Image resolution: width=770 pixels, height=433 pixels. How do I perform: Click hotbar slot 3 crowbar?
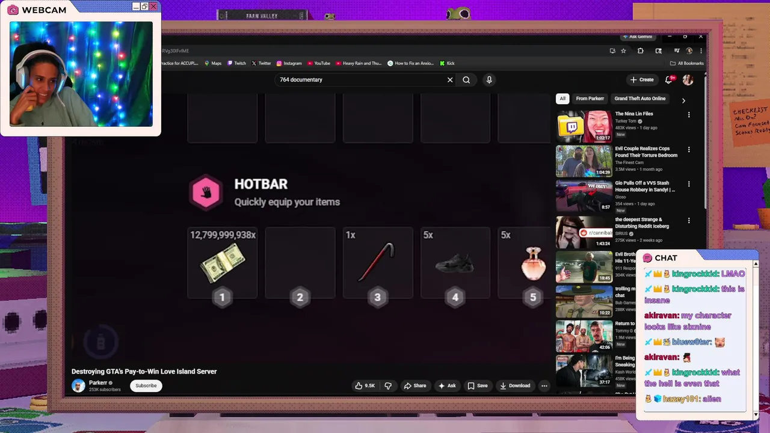click(x=378, y=263)
